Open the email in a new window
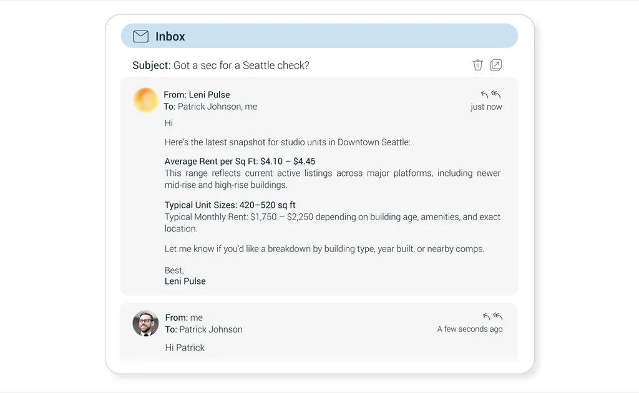Screen dimensions: 639x393 pos(496,65)
